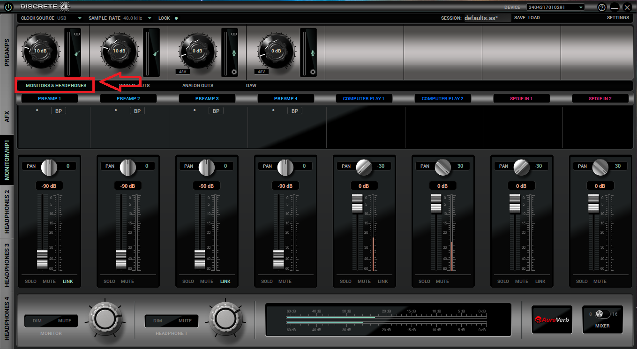The width and height of the screenshot is (637, 349).
Task: Enable DIM for the Monitor output
Action: [x=37, y=321]
